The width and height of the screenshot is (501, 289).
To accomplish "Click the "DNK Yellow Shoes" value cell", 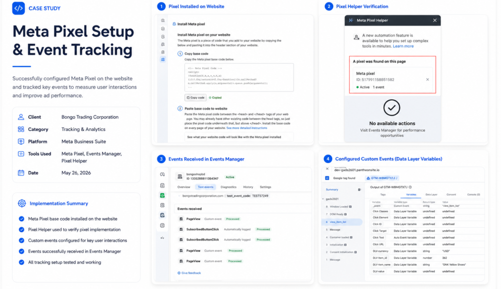I will tap(454, 265).
